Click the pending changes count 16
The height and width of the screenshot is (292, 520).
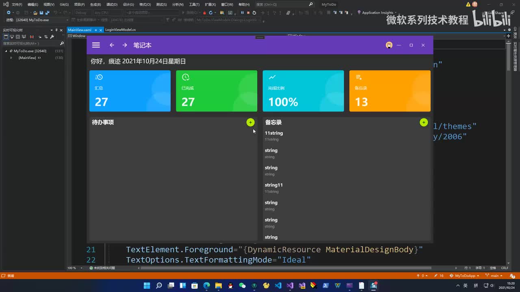click(439, 276)
